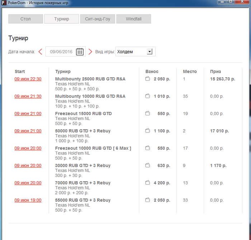Go to previous date with left arrow

(x=40, y=52)
